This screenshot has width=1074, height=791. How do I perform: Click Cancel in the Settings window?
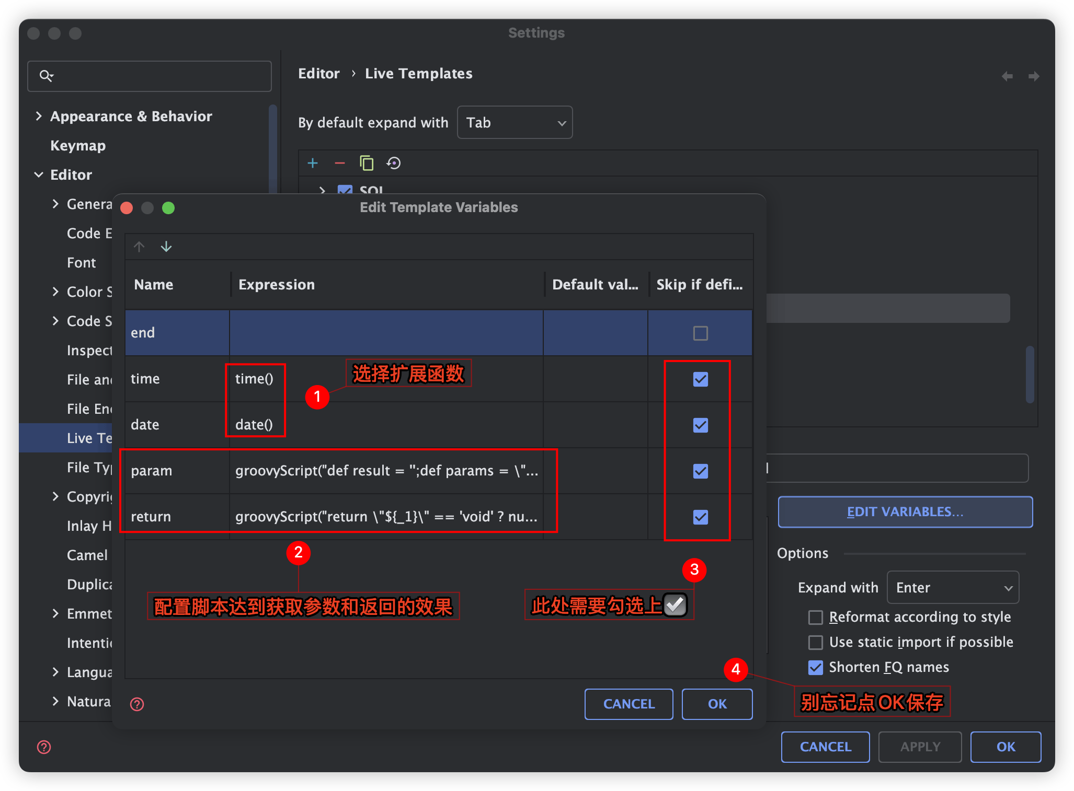(x=826, y=747)
